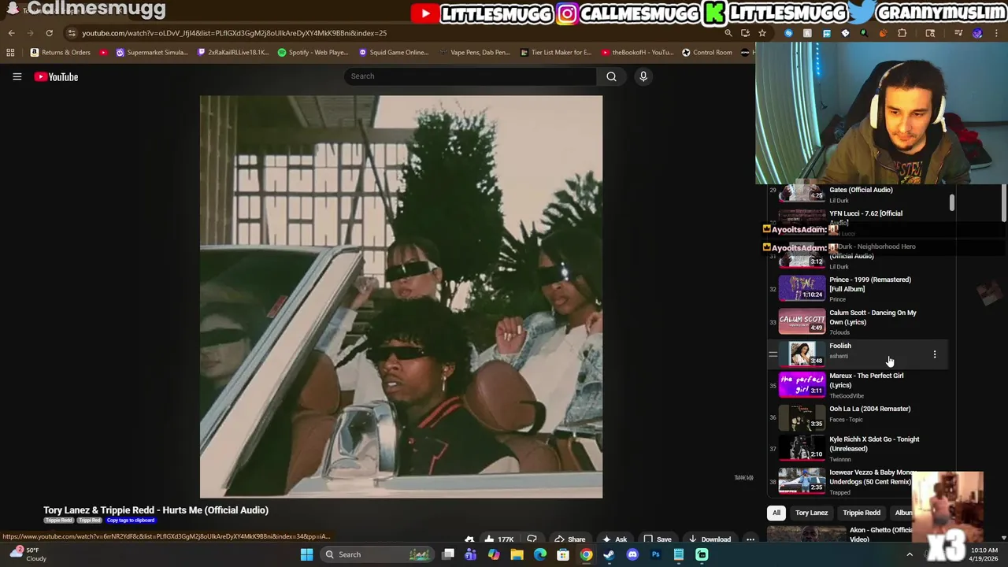The width and height of the screenshot is (1008, 567).
Task: Open the Spotify - Web Player bookmark
Action: (x=313, y=53)
